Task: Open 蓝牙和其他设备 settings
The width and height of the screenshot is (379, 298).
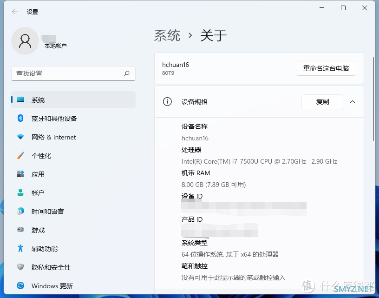Action: [x=73, y=118]
